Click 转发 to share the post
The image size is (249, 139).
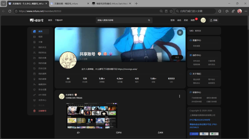pyautogui.click(x=160, y=132)
